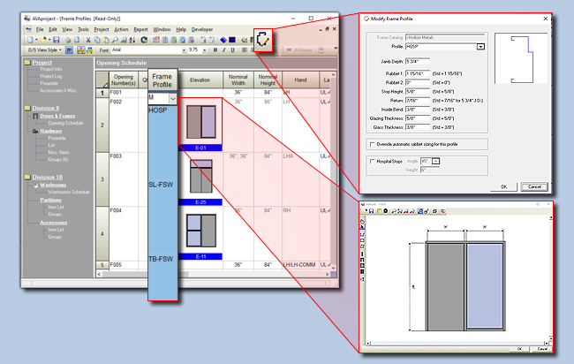Image resolution: width=574 pixels, height=364 pixels.
Task: Open the Frame Profile cell dropdown in row 1
Action: click(175, 97)
